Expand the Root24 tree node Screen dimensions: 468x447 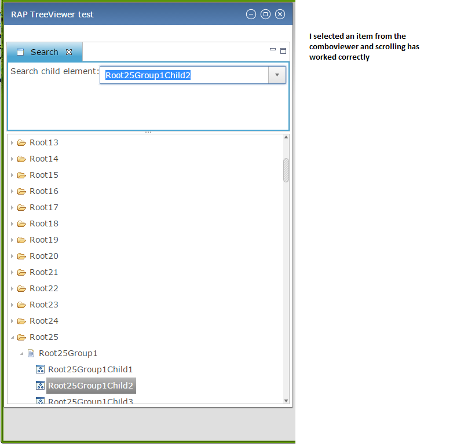point(12,321)
